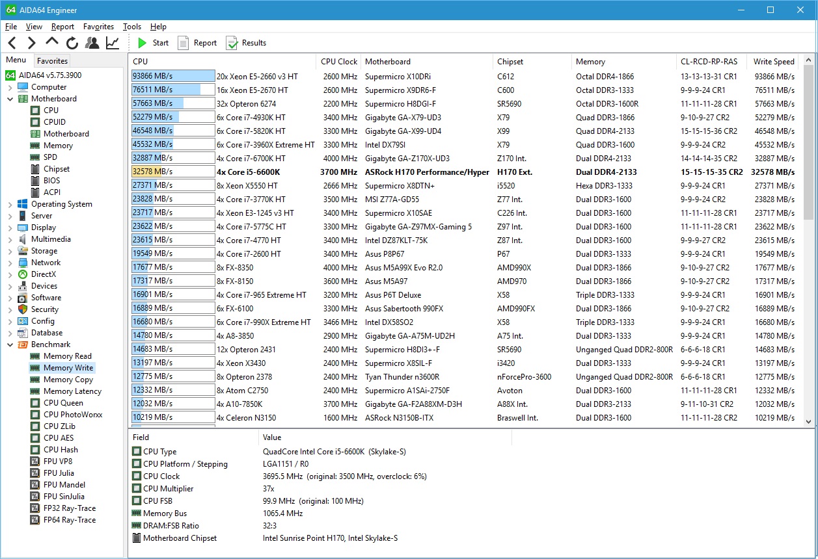
Task: Select the Storage tree icon
Action: 23,251
